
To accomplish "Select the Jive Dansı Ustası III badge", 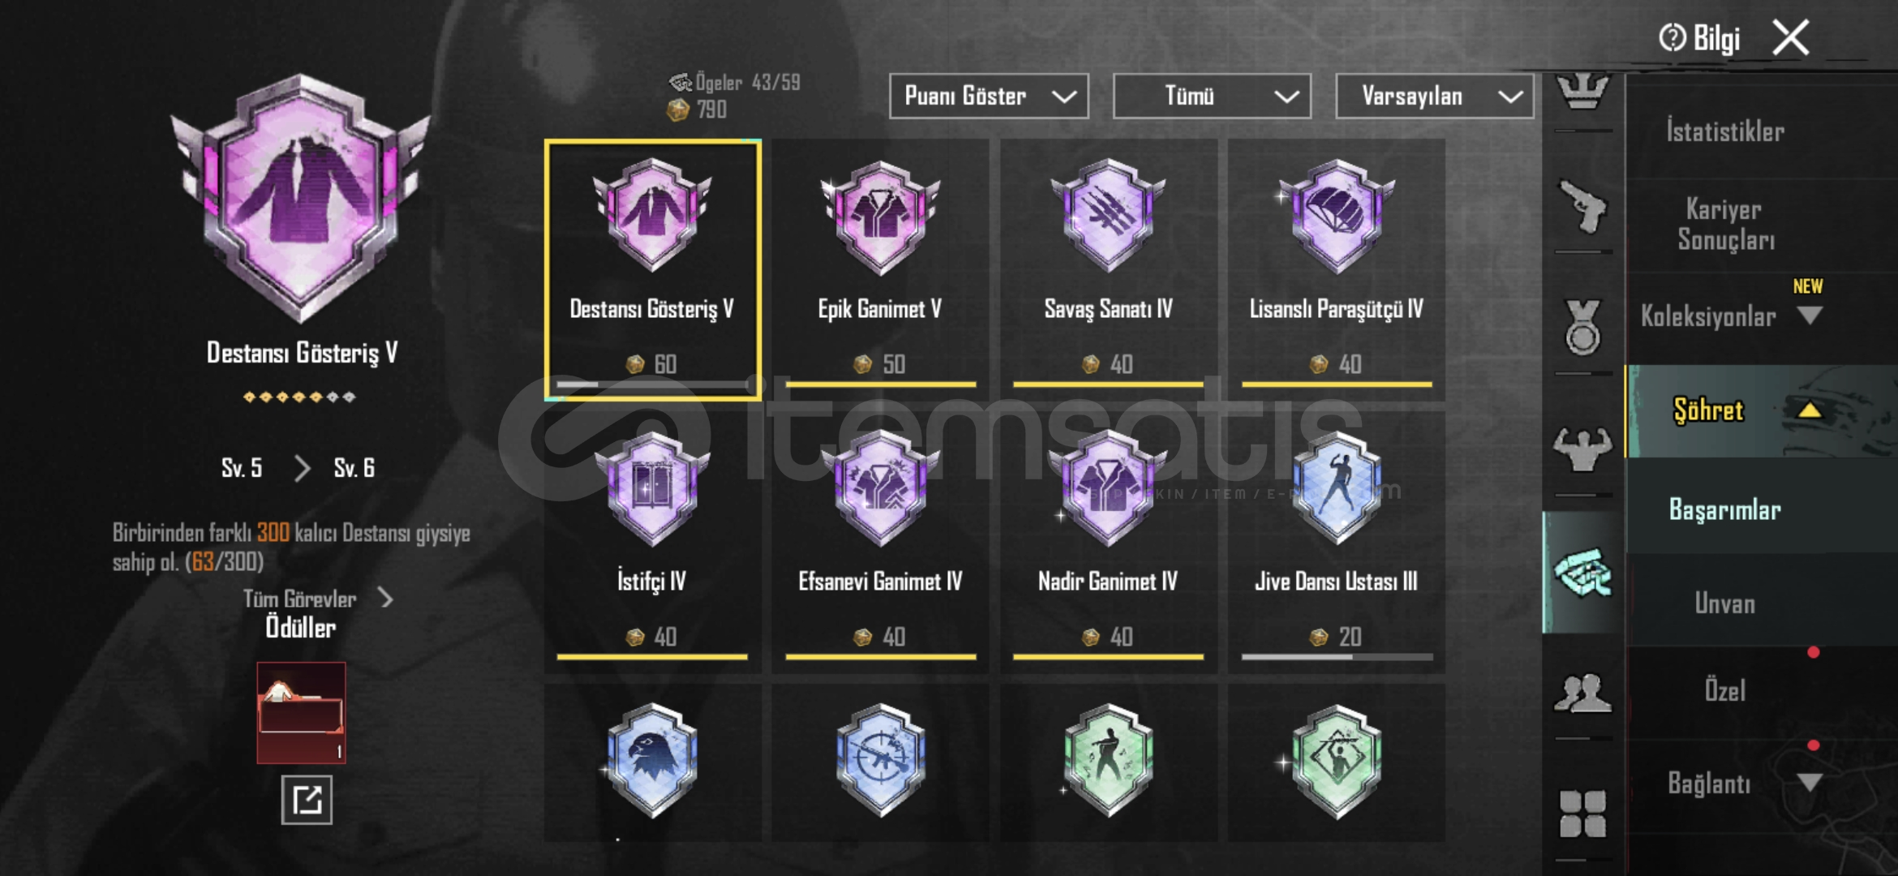I will (x=1336, y=542).
